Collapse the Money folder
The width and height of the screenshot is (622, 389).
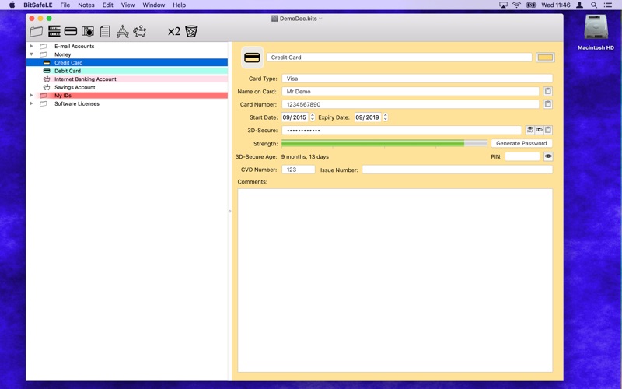click(x=31, y=54)
